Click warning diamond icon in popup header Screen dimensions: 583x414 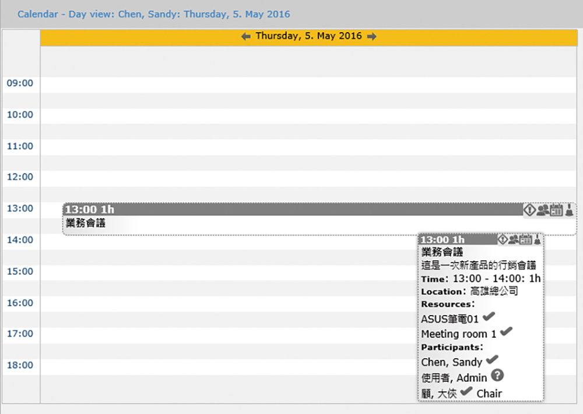point(503,239)
